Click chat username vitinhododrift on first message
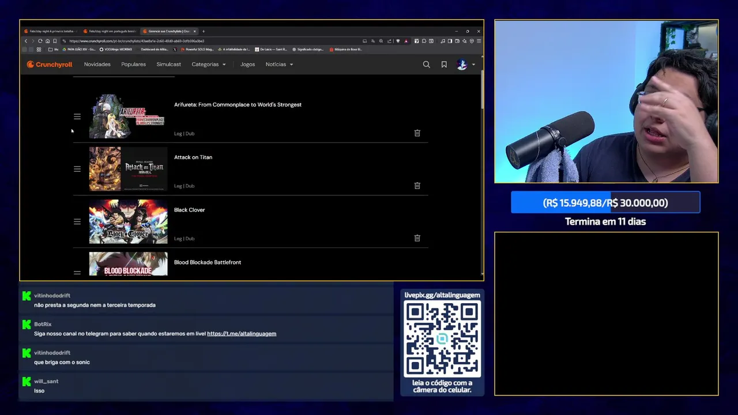This screenshot has width=738, height=415. pyautogui.click(x=52, y=296)
